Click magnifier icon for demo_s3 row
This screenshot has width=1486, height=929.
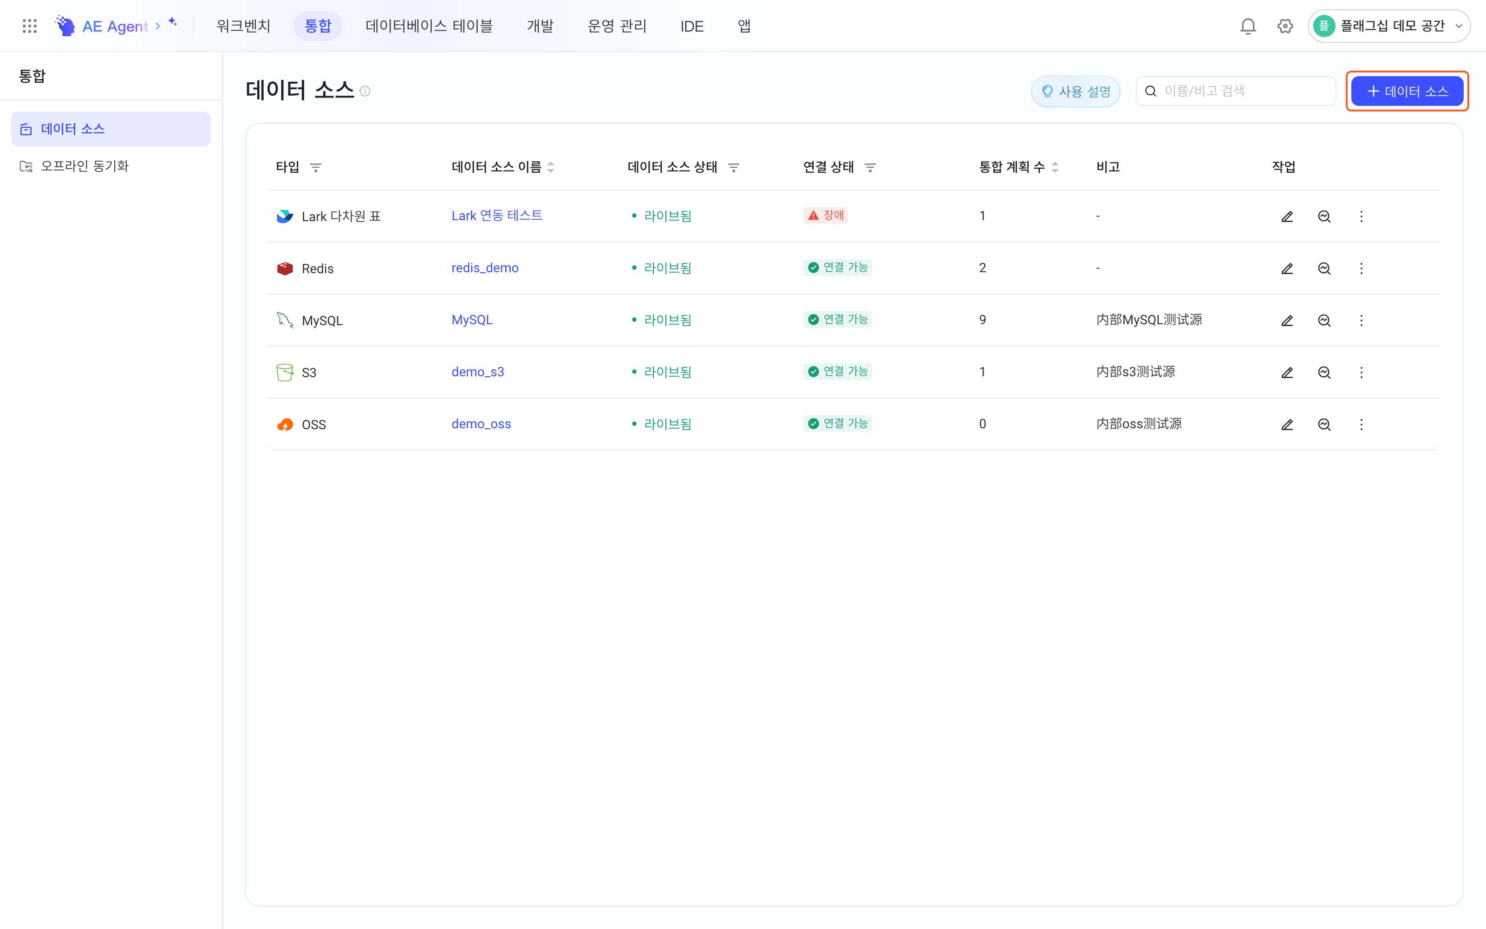(x=1324, y=373)
